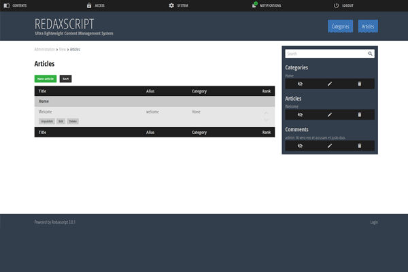Click the top Alias column header
The image size is (408, 272).
(150, 91)
